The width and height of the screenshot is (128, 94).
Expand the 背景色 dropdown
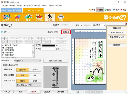point(68,49)
